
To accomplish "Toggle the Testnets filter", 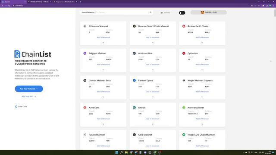I will click(165, 12).
